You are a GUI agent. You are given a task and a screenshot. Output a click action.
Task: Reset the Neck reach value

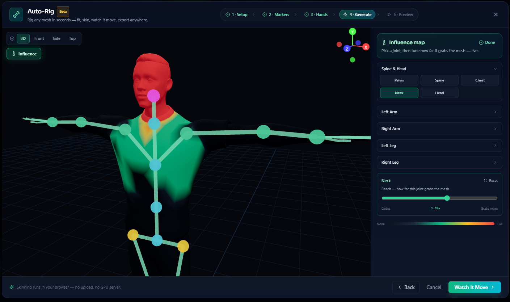(491, 180)
